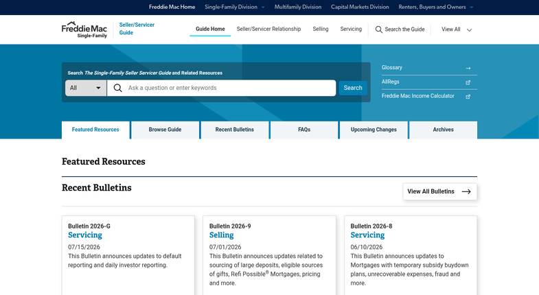Click the Recent Bulletins section heading

coord(97,188)
